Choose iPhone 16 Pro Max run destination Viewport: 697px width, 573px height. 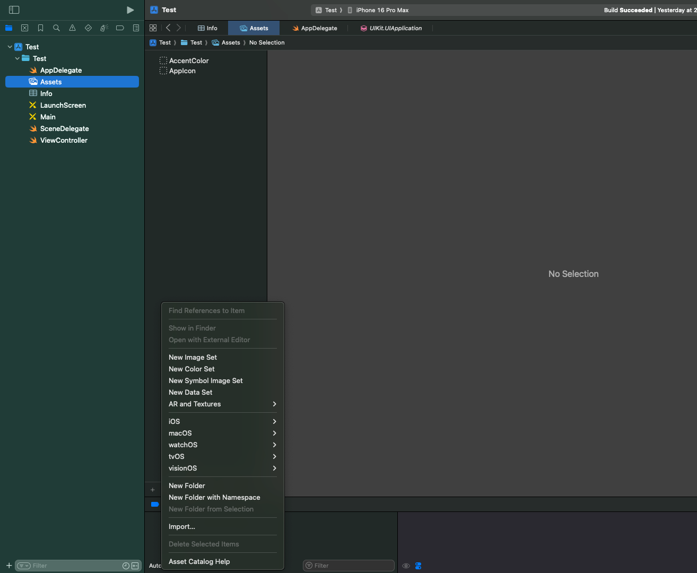pyautogui.click(x=378, y=10)
